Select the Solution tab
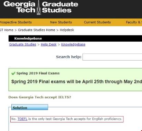Viewport: 142px width, 131px height. [x=30, y=107]
